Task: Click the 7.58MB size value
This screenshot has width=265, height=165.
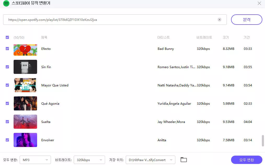Action: pyautogui.click(x=228, y=140)
